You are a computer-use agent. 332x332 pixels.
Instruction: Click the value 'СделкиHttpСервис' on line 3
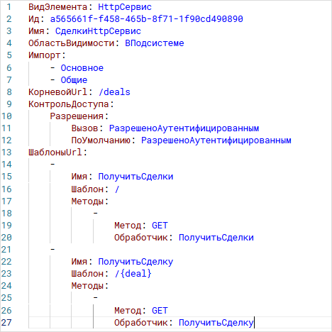pos(98,31)
